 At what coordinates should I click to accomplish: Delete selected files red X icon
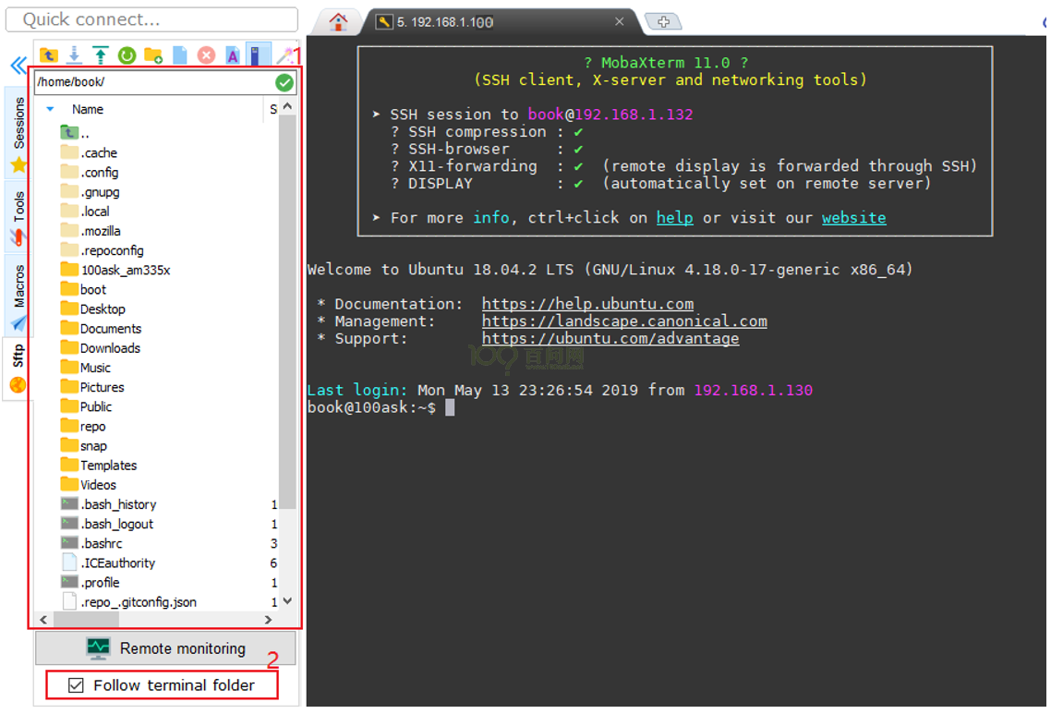tap(207, 55)
